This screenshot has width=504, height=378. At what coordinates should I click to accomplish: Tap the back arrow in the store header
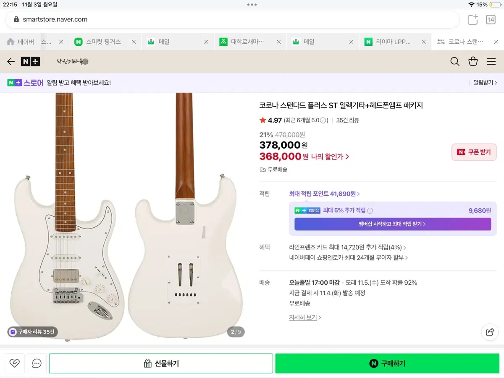[10, 61]
